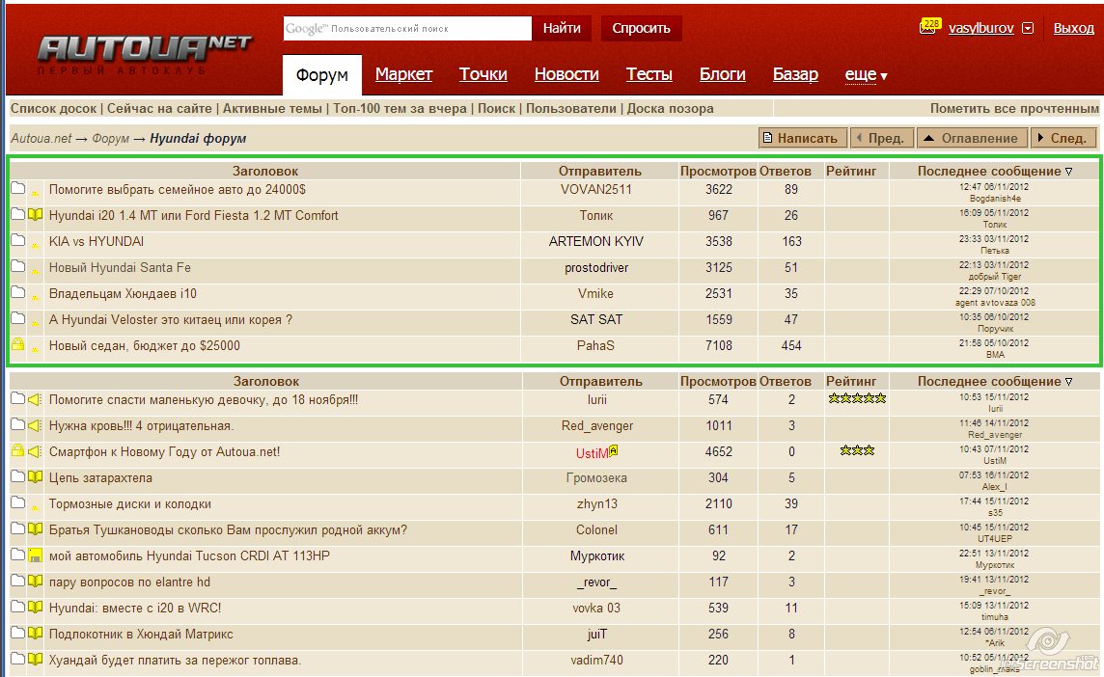The height and width of the screenshot is (677, 1104).
Task: Switch to the Маркет tab
Action: 403,74
